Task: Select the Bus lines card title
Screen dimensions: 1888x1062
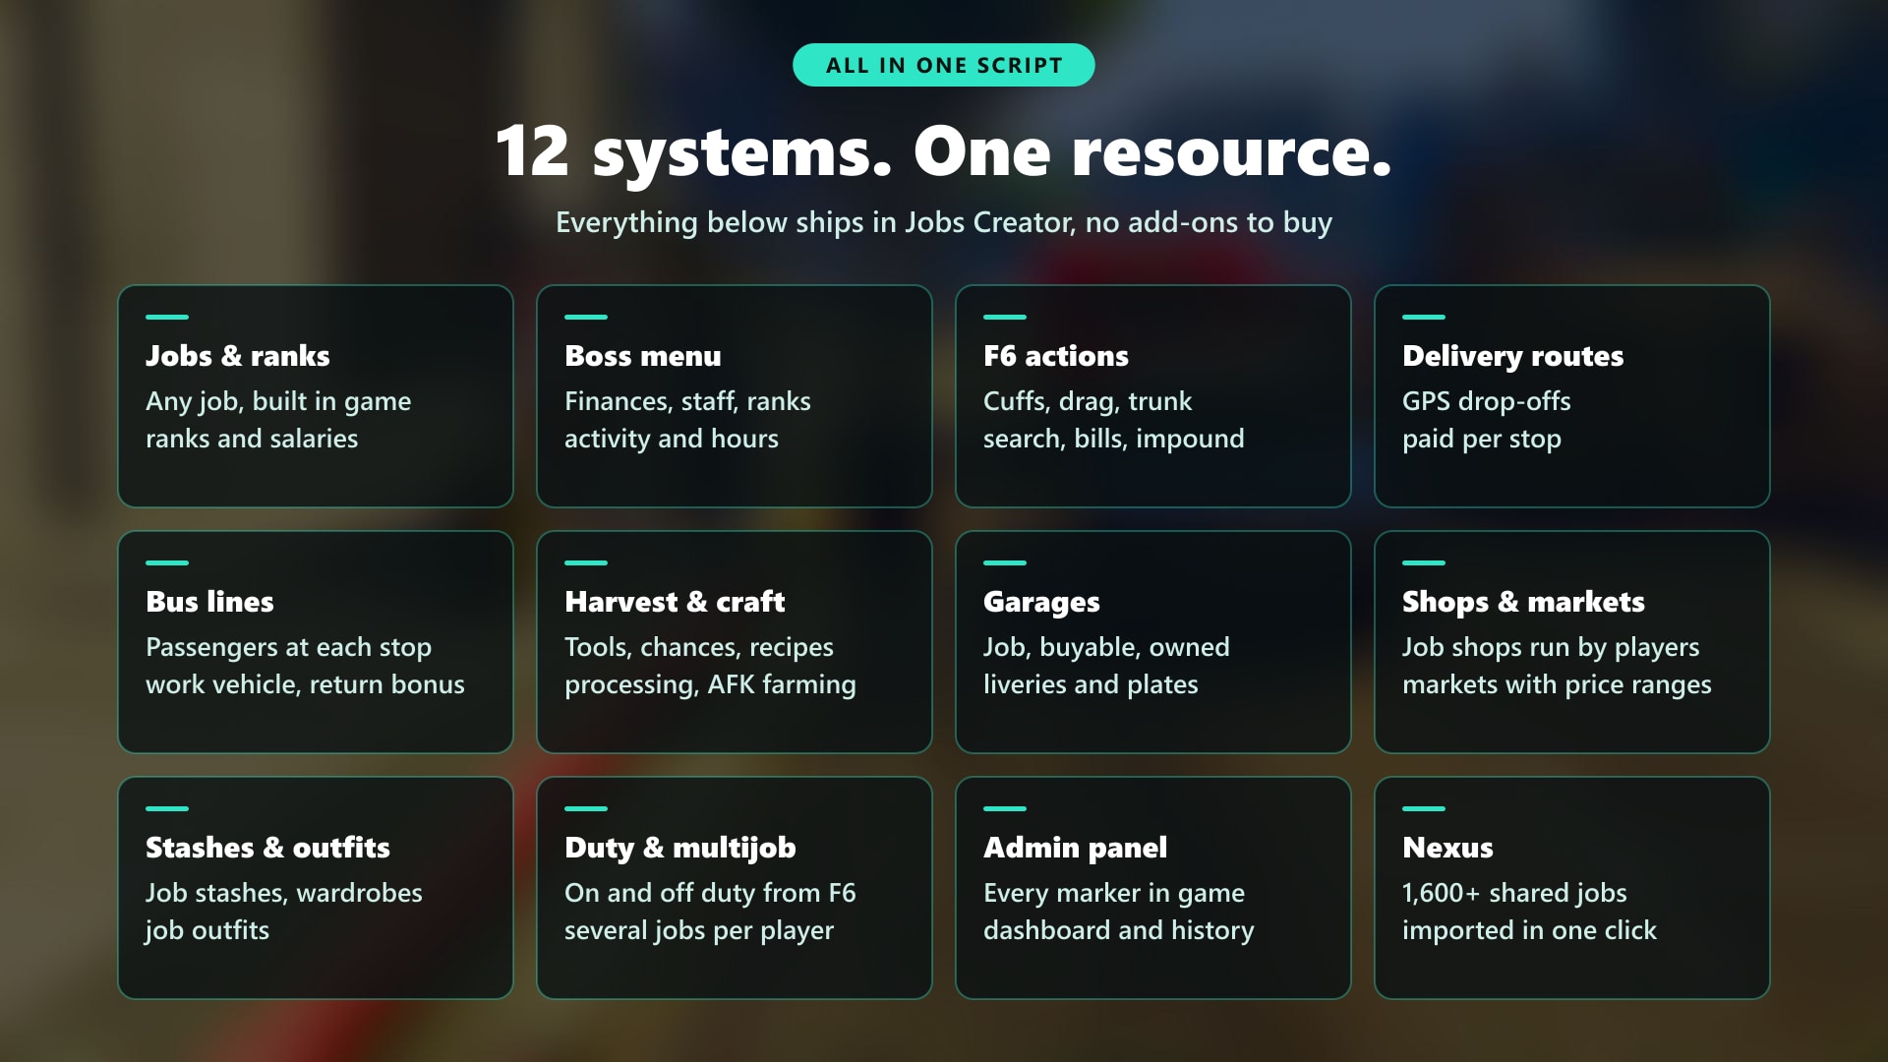Action: tap(209, 602)
